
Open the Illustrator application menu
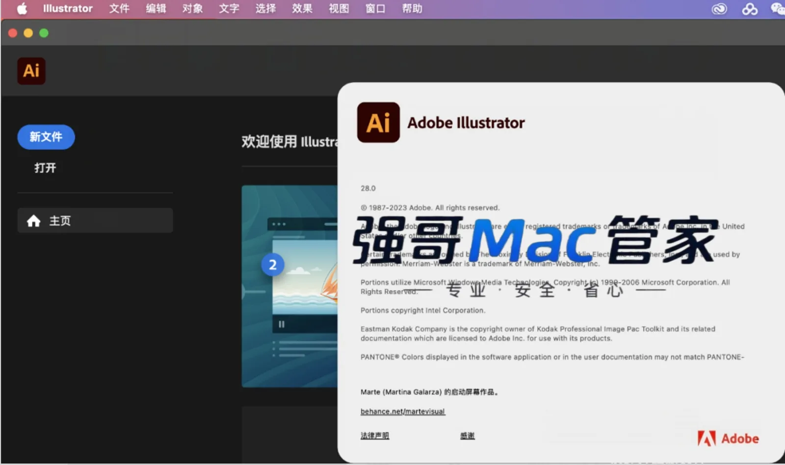coord(68,9)
